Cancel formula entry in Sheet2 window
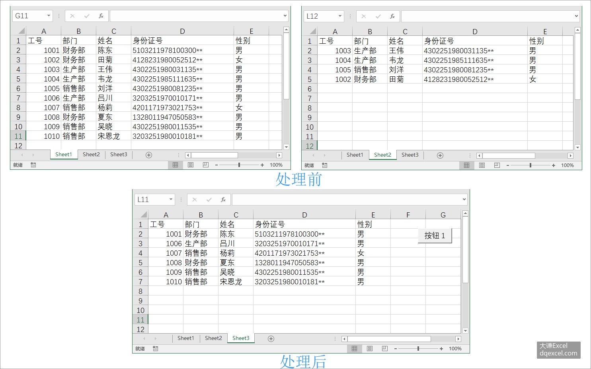This screenshot has width=591, height=369. [x=364, y=16]
